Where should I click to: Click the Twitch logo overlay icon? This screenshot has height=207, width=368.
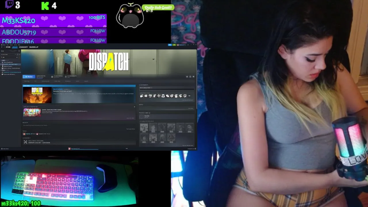[x=9, y=5]
